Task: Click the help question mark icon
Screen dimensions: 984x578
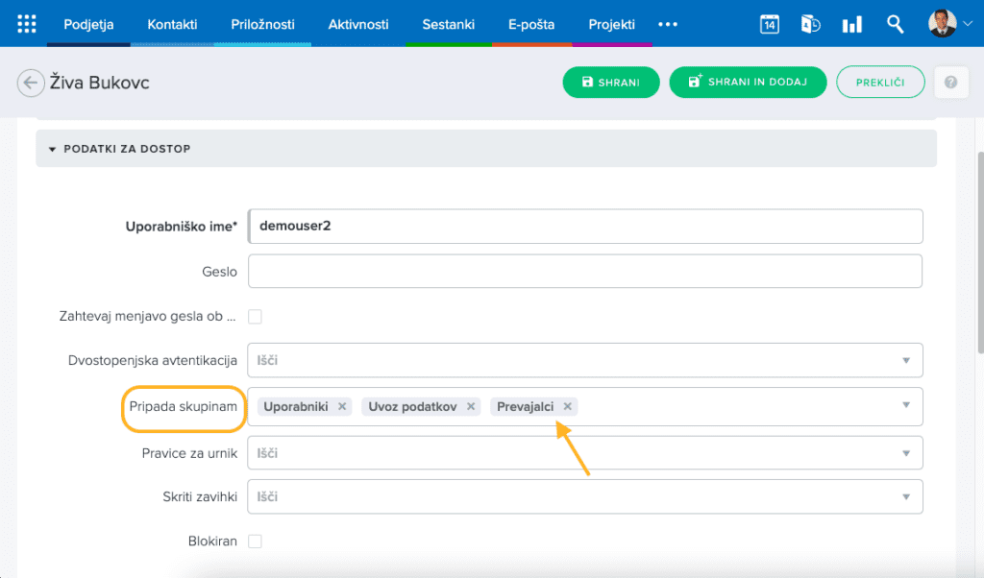Action: coord(950,83)
